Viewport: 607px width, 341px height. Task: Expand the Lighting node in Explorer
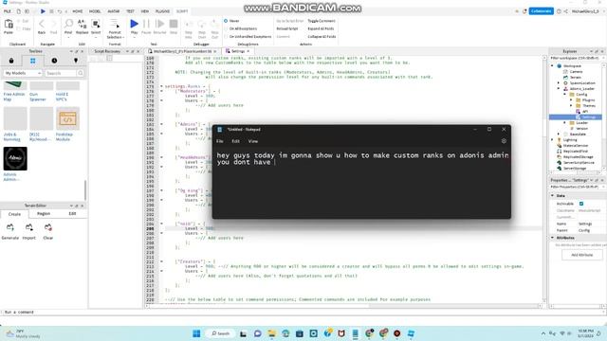552,139
